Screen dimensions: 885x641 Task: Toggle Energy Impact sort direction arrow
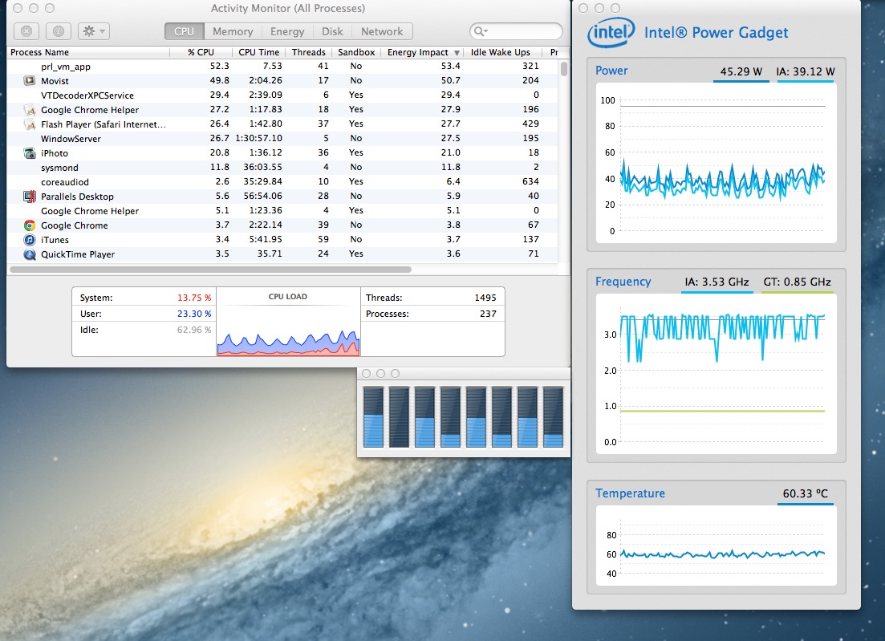(x=457, y=52)
